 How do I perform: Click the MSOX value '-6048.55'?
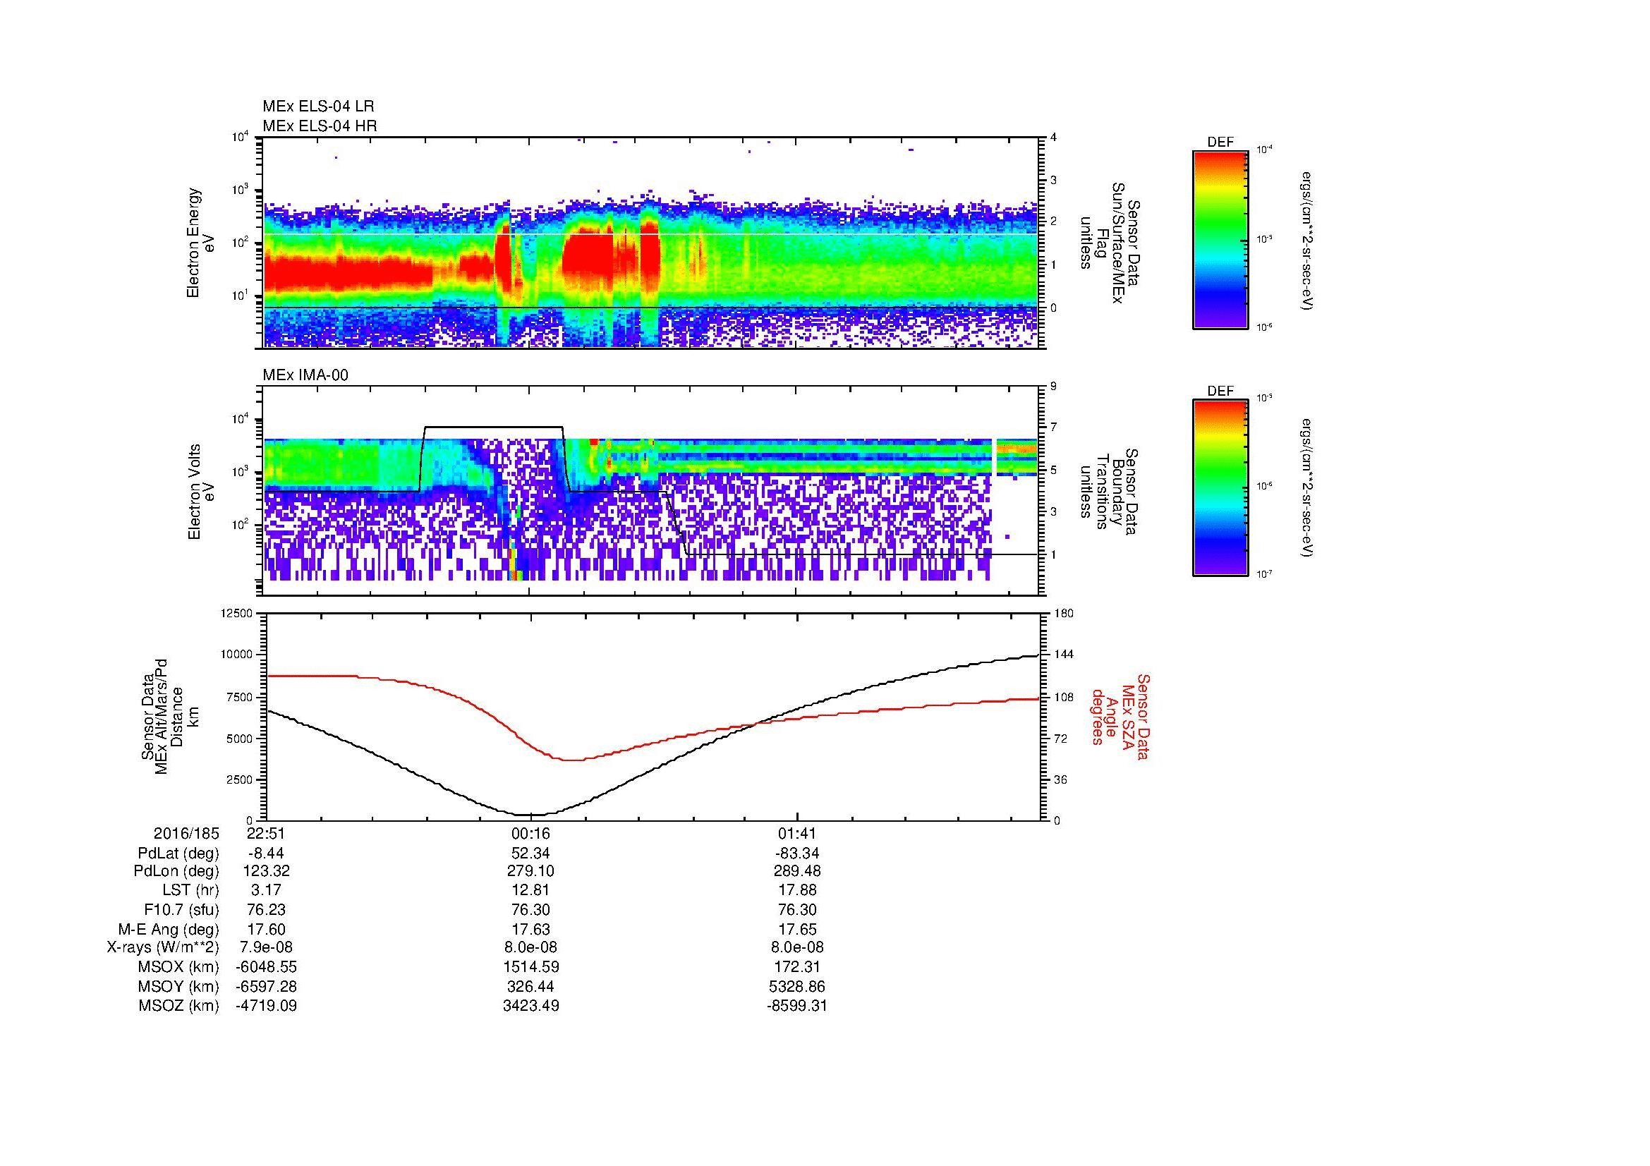[266, 967]
